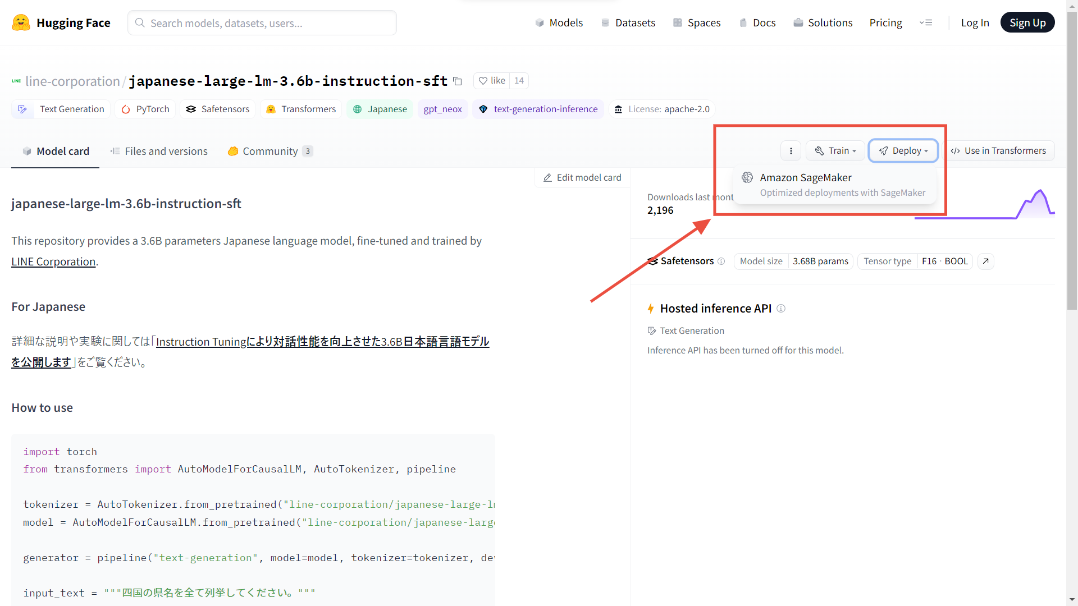Click the Hugging Face logo icon
Image resolution: width=1078 pixels, height=606 pixels.
coord(21,22)
